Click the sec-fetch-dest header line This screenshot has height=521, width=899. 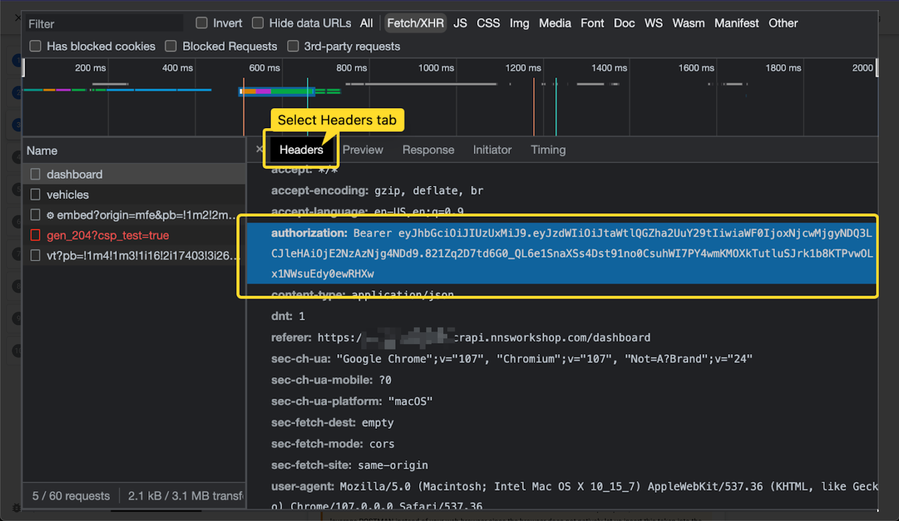point(333,423)
